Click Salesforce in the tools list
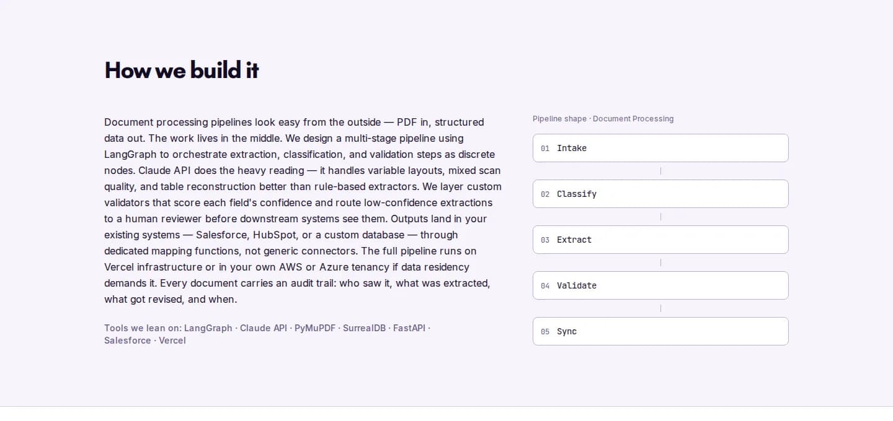 pyautogui.click(x=127, y=341)
